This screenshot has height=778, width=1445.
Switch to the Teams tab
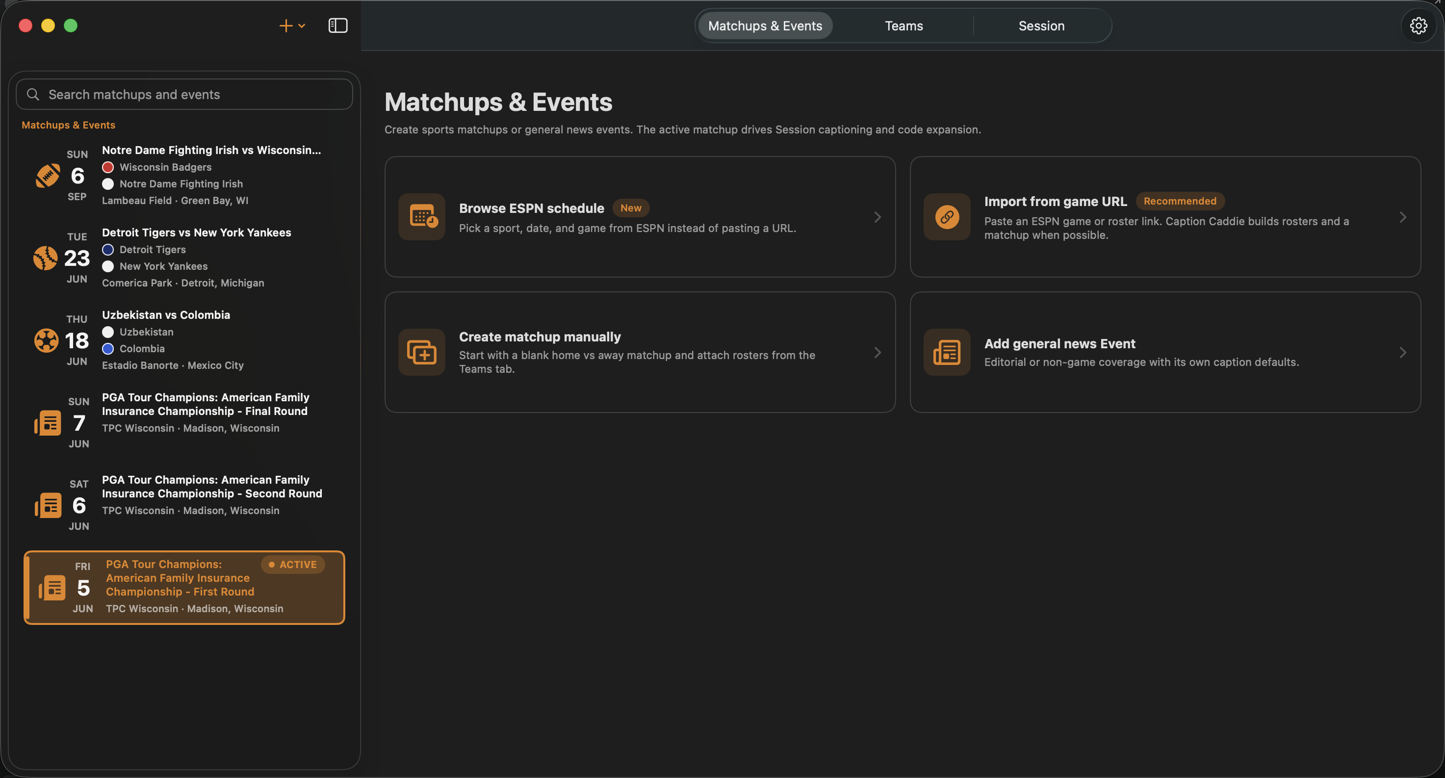point(903,26)
